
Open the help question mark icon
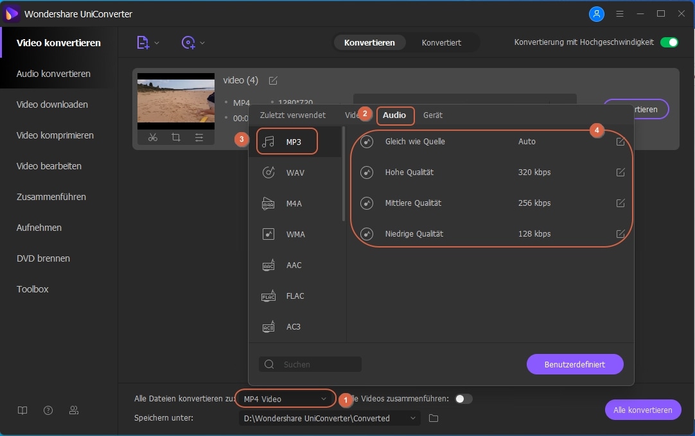tap(48, 410)
